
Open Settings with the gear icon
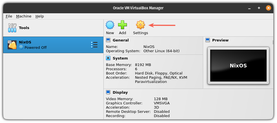click(140, 25)
